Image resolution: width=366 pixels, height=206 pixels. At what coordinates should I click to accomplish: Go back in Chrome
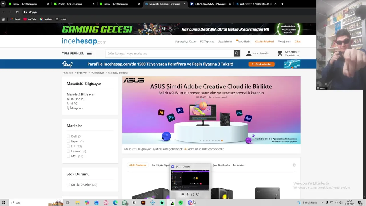tap(3, 12)
